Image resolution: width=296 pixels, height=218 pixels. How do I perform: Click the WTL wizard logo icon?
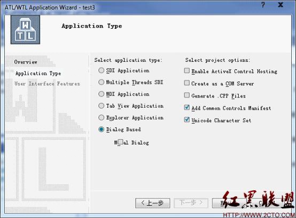click(x=25, y=29)
